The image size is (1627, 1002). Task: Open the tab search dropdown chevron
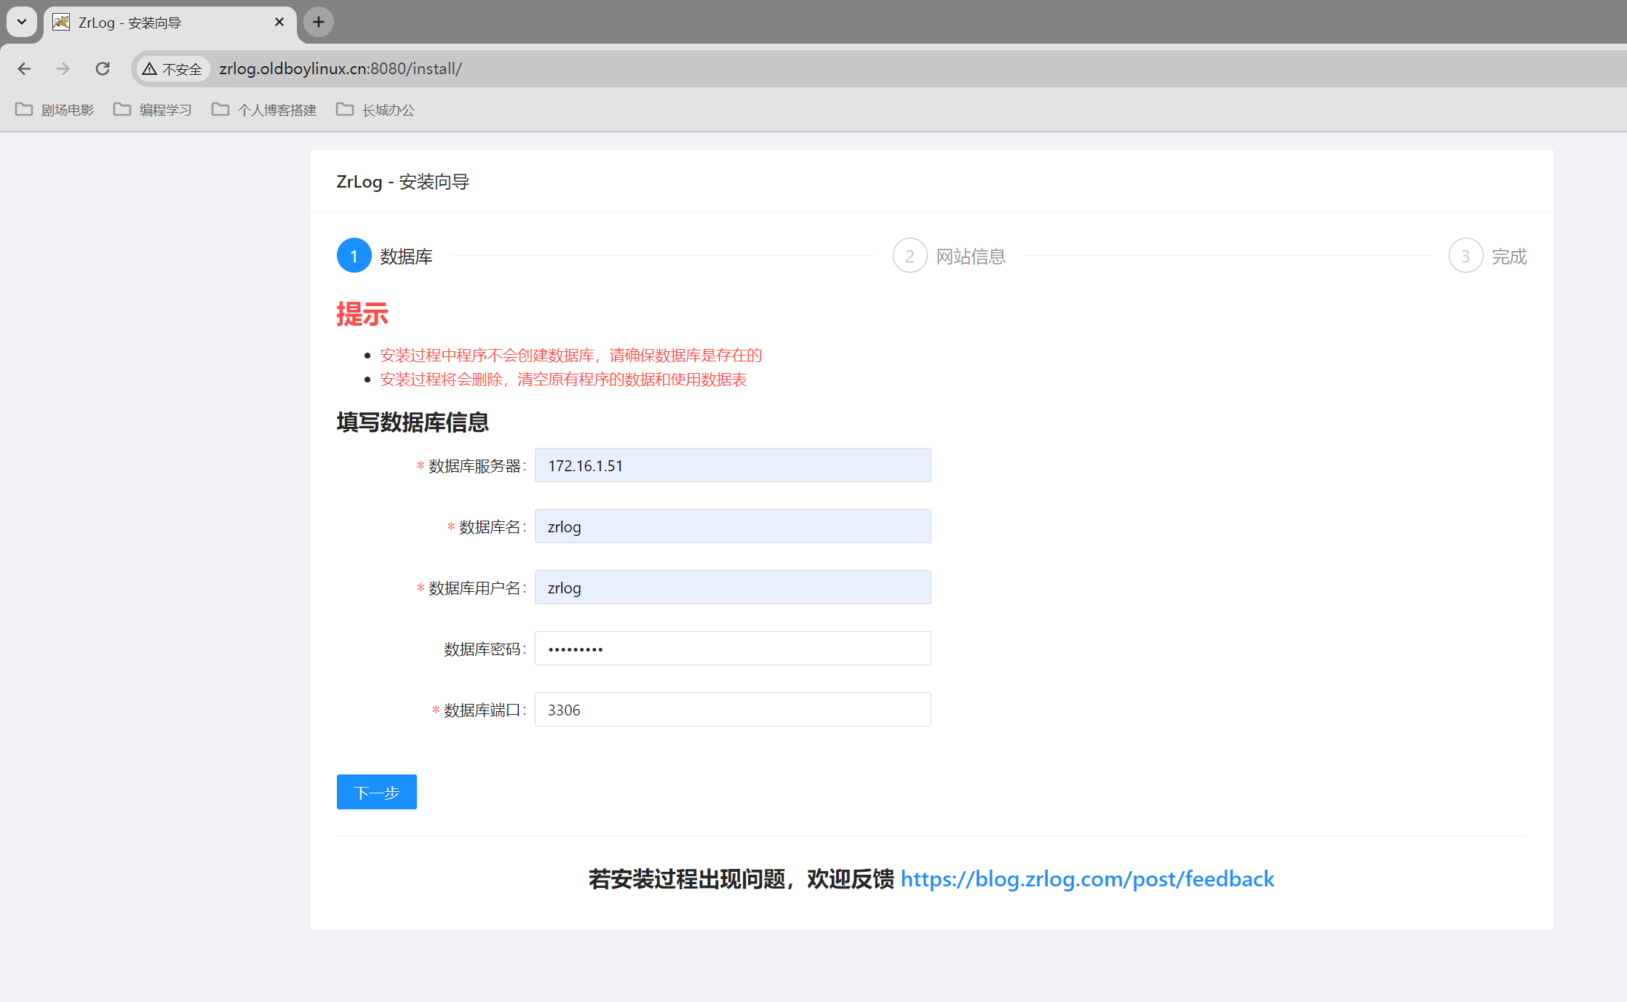coord(22,22)
